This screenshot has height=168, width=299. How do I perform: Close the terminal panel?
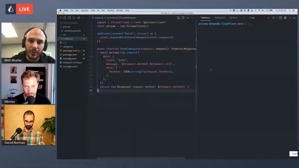(x=294, y=18)
